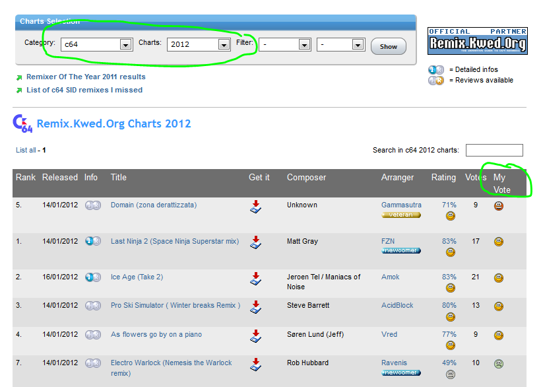Open Remix.Kwed.Org official partner banner
543x387 pixels.
coord(477,41)
